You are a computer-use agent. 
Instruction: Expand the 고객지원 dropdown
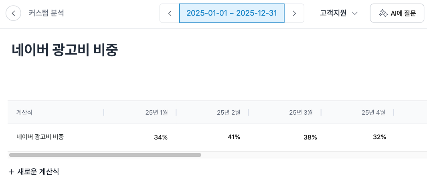(x=338, y=13)
